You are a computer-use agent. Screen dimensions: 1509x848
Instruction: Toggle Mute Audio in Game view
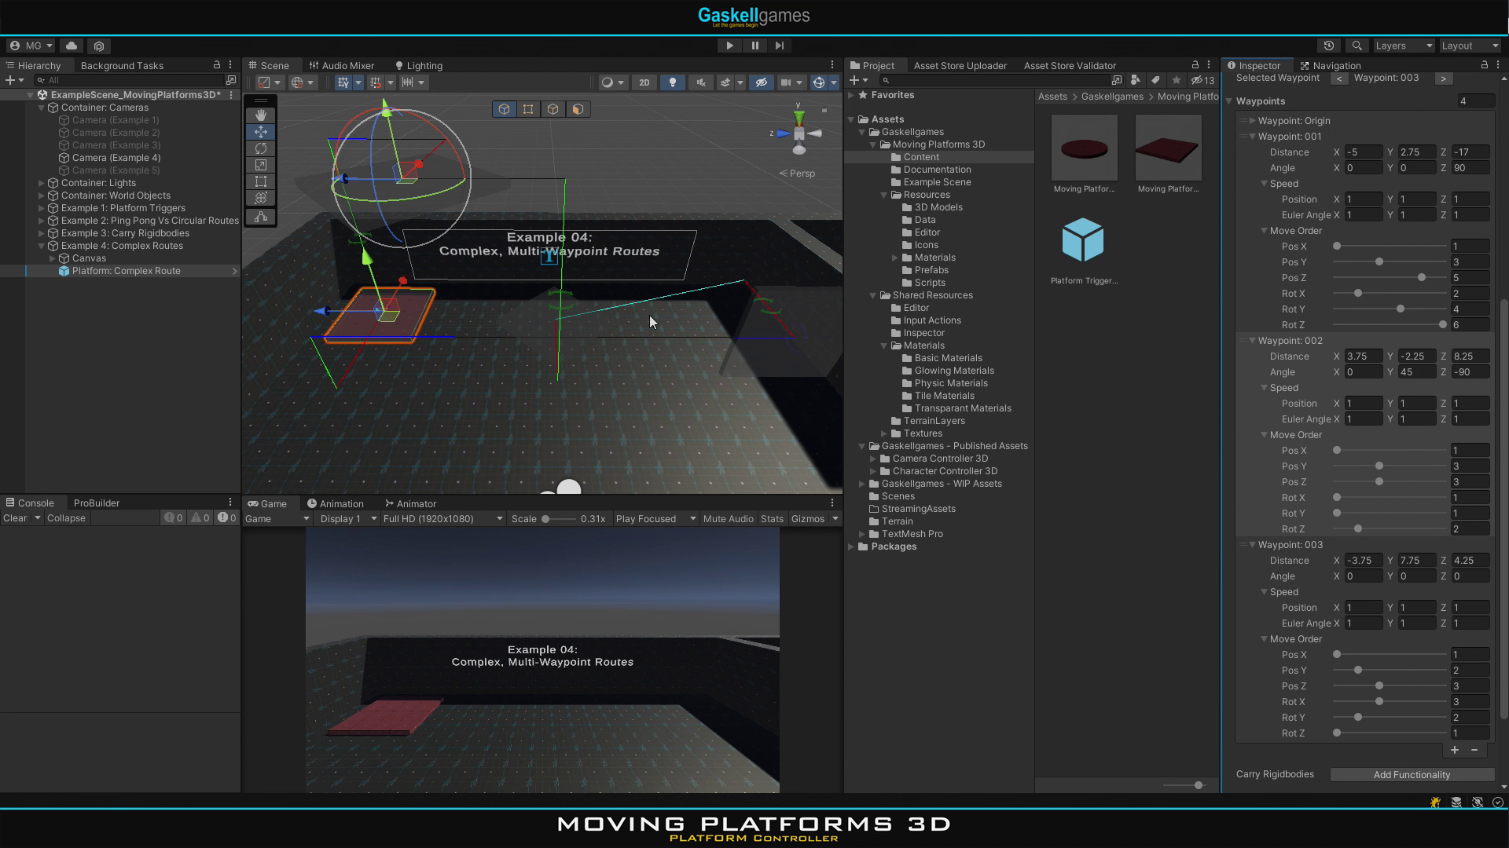click(x=728, y=519)
